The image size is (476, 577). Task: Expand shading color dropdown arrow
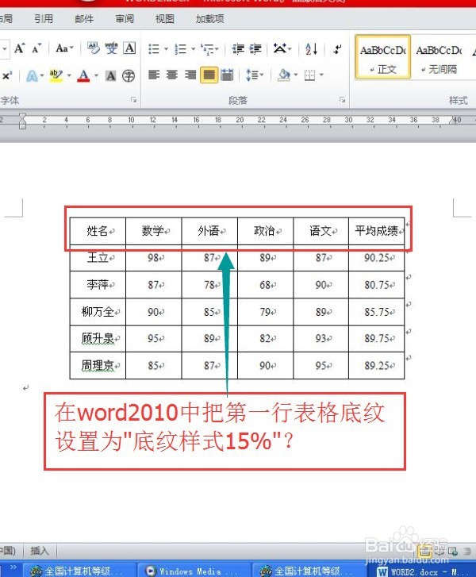(x=296, y=75)
